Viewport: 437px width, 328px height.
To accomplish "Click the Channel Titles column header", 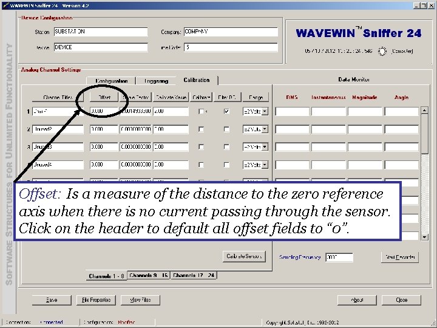I will point(58,97).
